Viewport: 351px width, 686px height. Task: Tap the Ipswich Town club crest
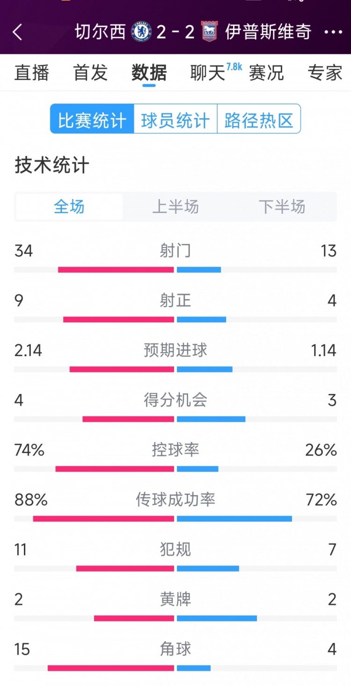coord(209,31)
